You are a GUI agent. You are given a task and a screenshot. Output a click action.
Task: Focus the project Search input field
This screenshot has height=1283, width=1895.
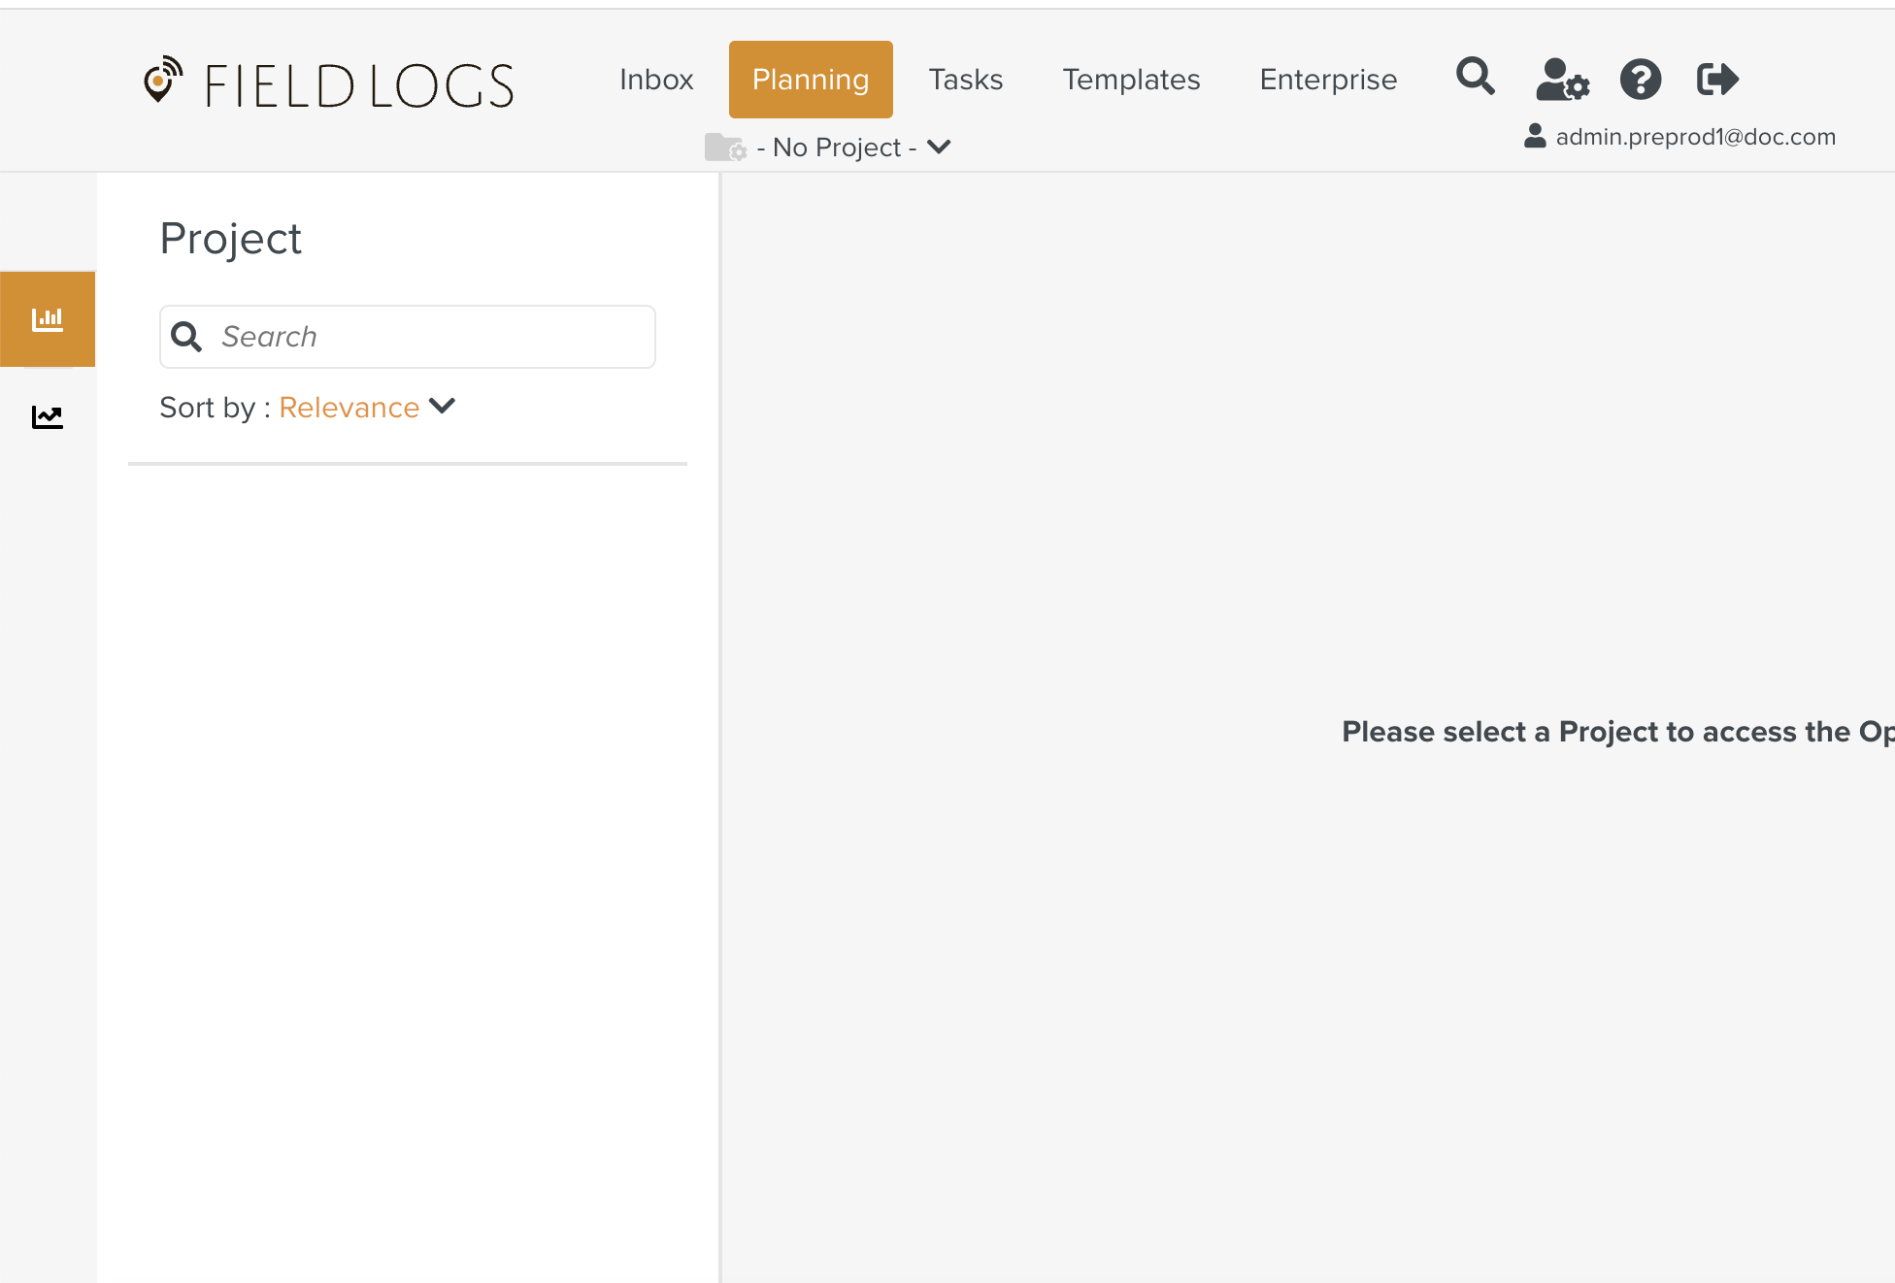[427, 337]
